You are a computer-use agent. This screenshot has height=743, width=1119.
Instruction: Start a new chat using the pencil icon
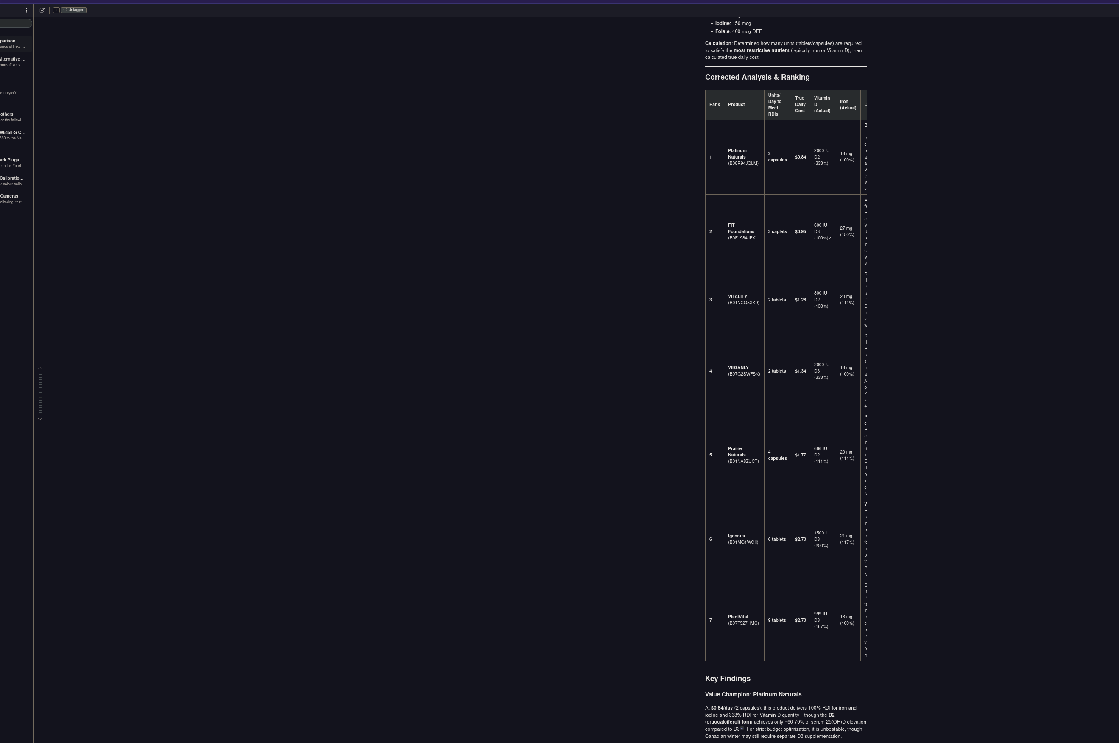42,10
